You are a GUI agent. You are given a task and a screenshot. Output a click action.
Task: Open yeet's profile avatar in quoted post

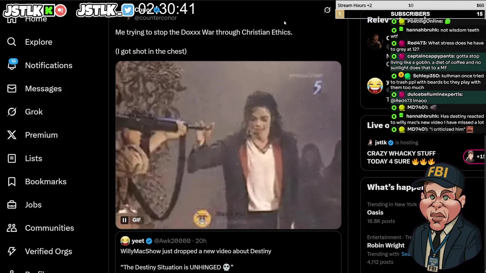click(125, 241)
